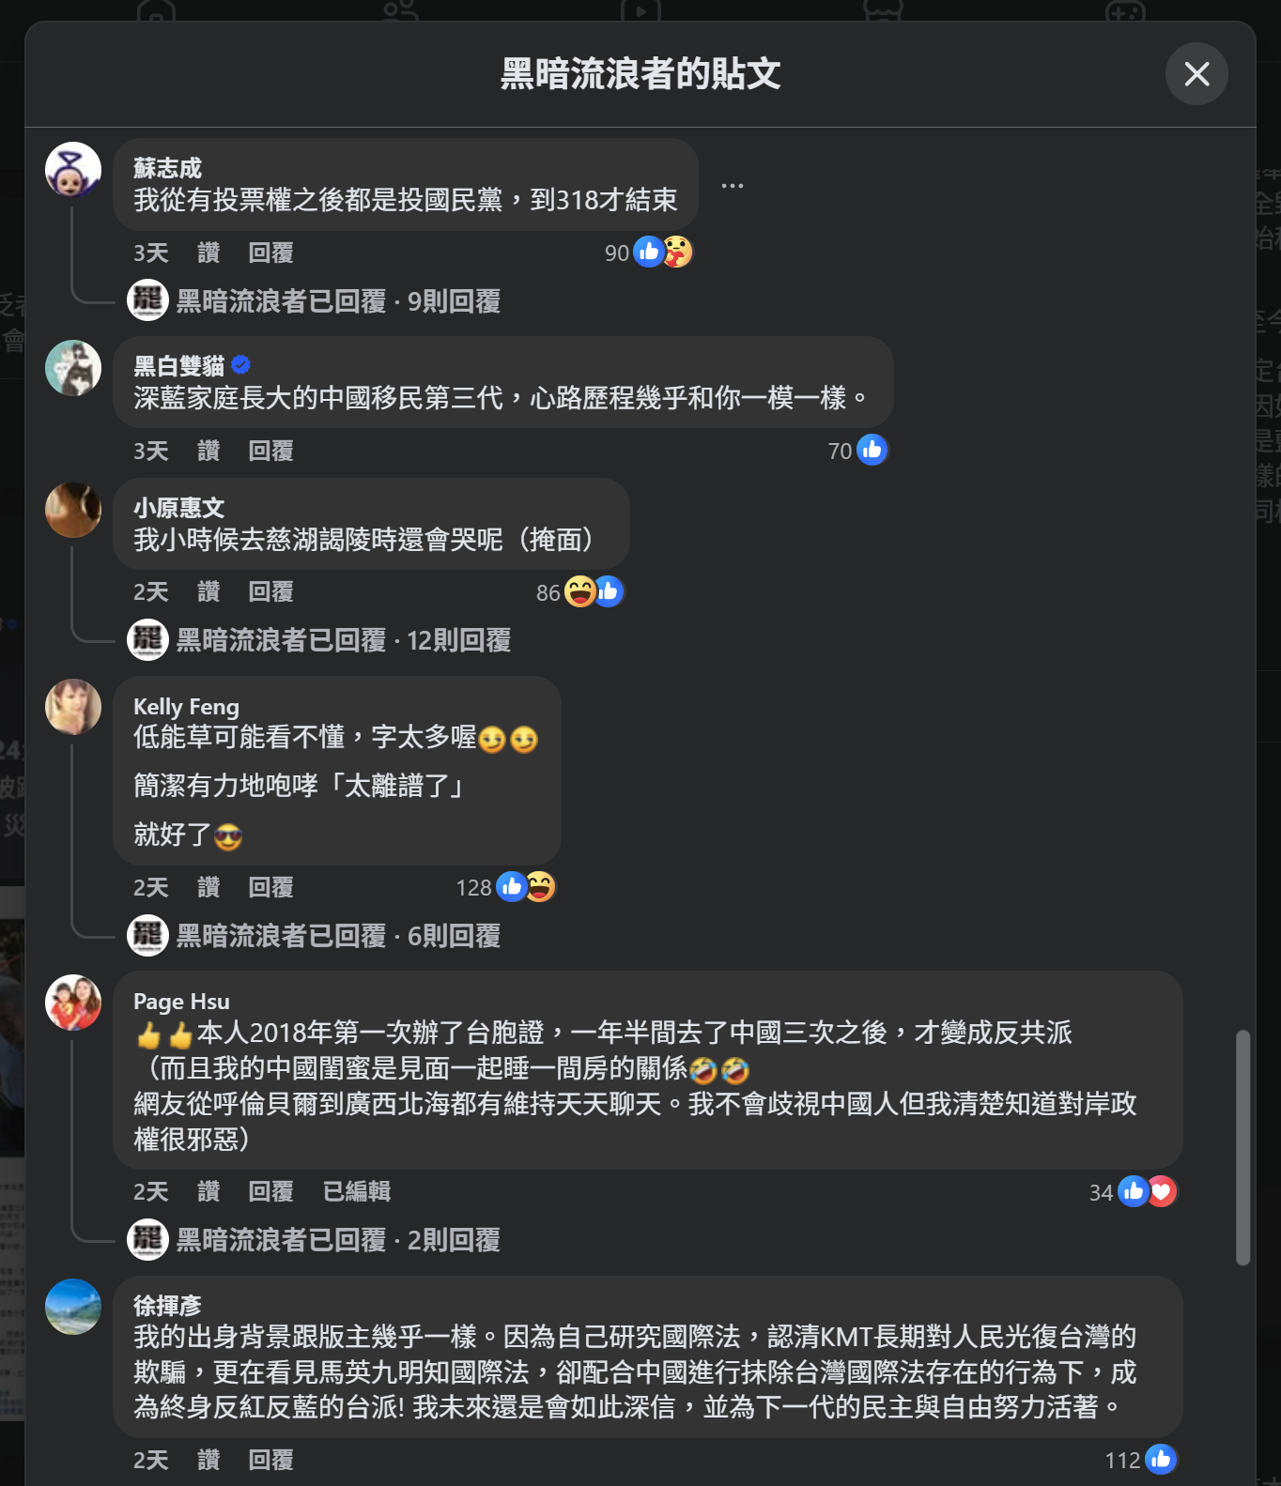The width and height of the screenshot is (1281, 1486).
Task: Click the comments vertical scrollbar thumb
Action: 1242,1147
